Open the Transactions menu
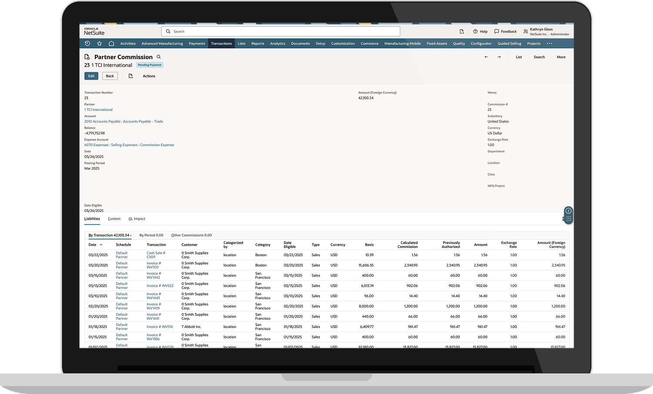 [221, 43]
